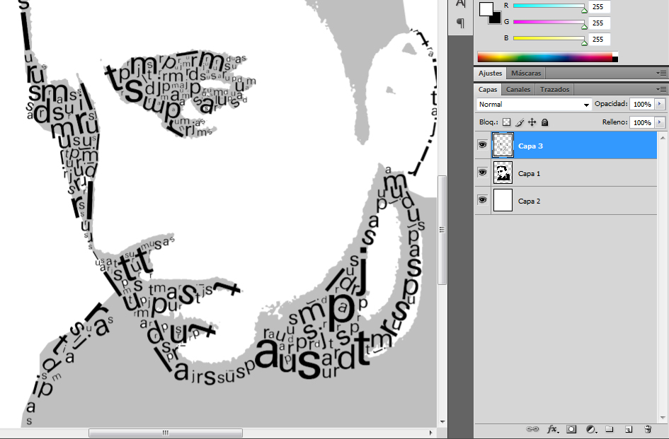Click the Opacidad percentage field
This screenshot has width=669, height=439.
(x=642, y=104)
